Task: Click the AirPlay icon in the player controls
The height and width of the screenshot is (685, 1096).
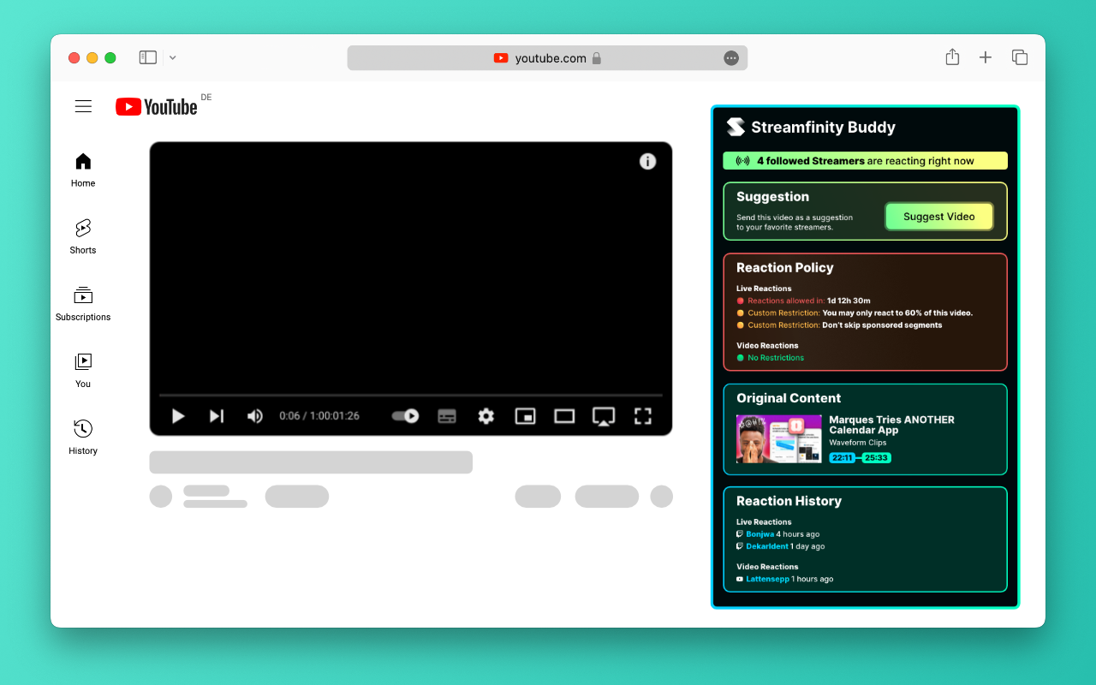Action: (604, 416)
